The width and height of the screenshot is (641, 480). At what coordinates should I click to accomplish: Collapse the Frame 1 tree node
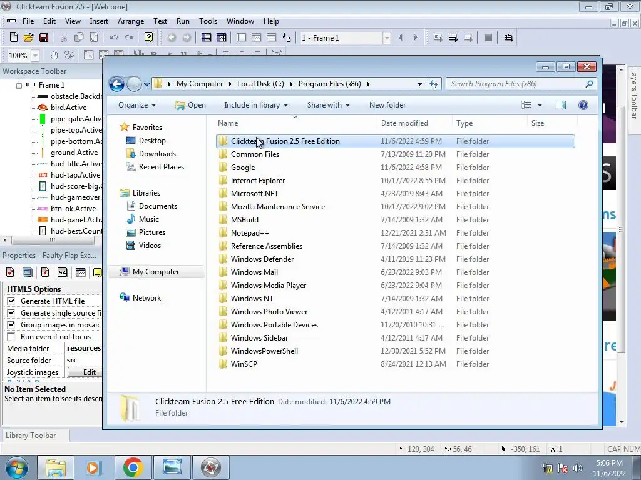click(19, 85)
